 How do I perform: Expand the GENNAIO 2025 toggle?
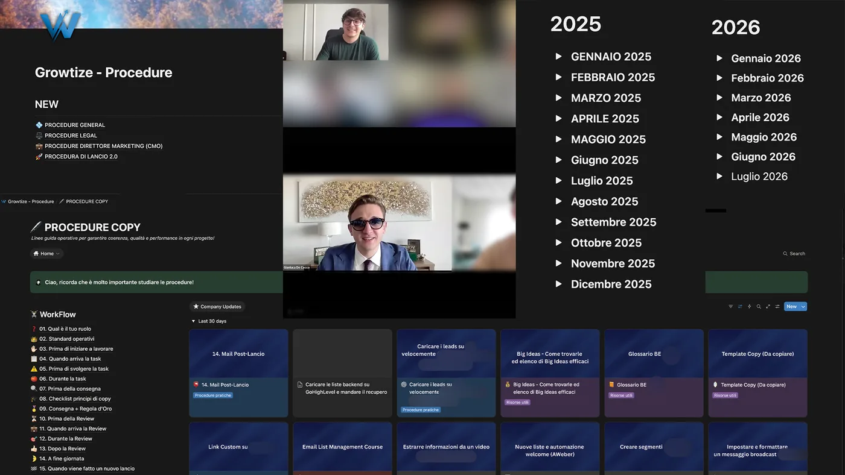click(558, 57)
